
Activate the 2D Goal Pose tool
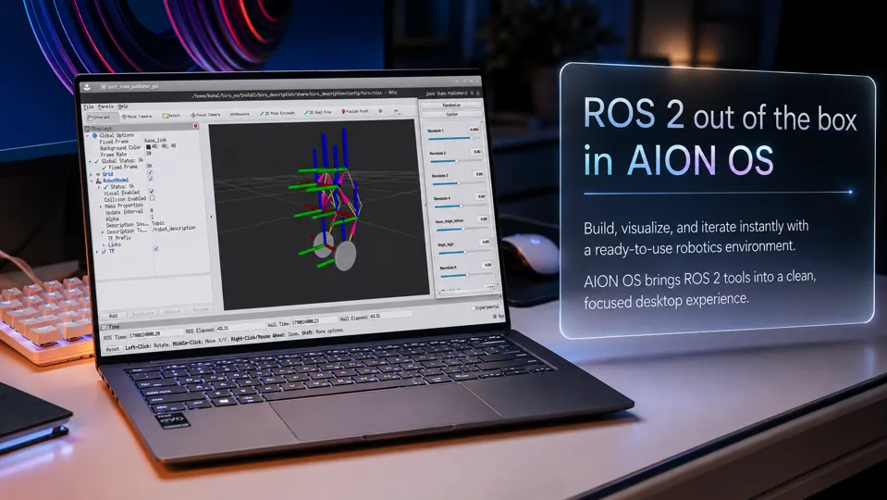point(318,112)
